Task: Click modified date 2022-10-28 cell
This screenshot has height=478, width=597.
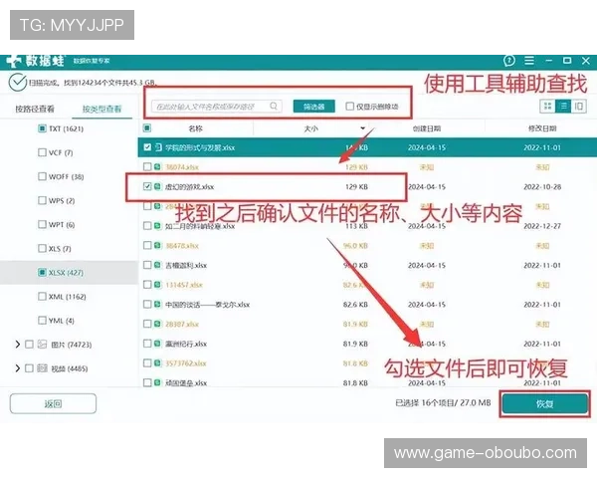Action: click(x=542, y=187)
